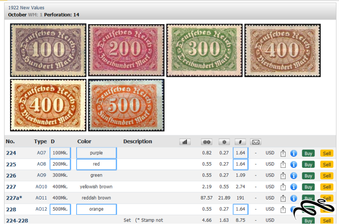Click the 1922 New Values heading
The image size is (339, 224).
[26, 8]
